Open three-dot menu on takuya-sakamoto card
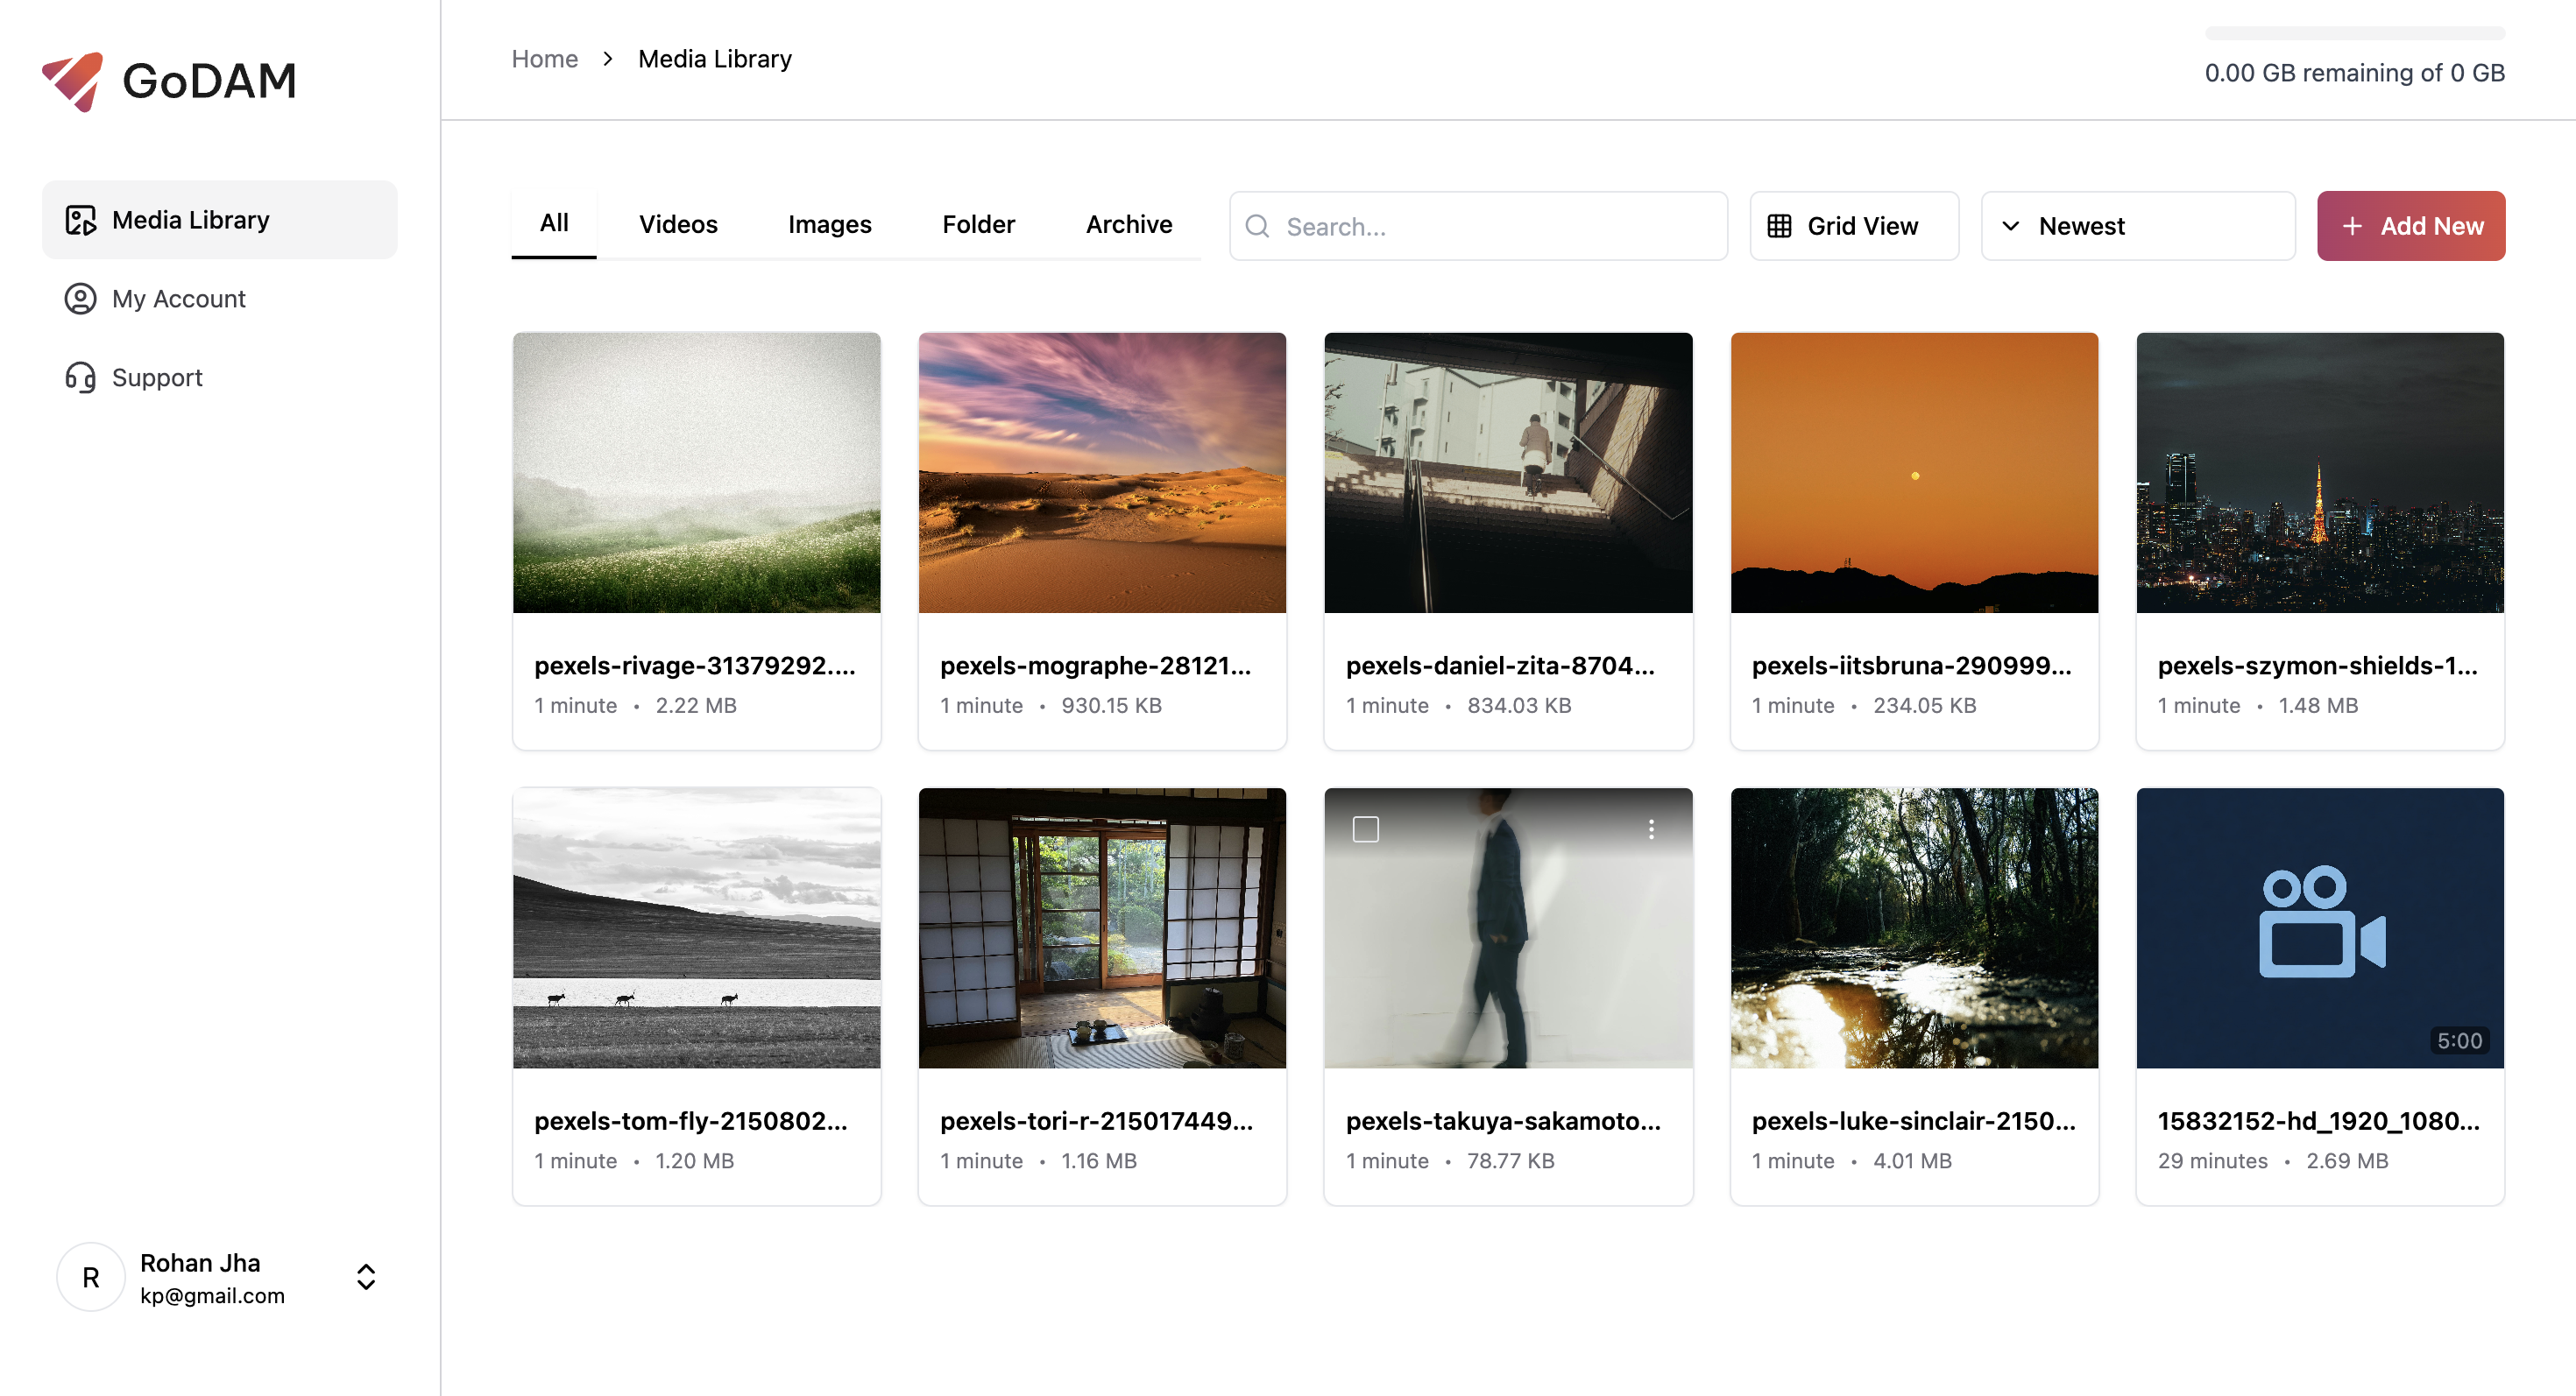 click(x=1651, y=829)
